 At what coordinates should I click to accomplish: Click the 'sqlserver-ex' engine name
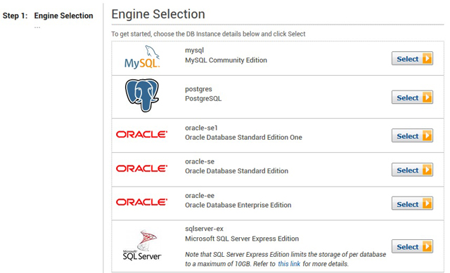point(205,229)
